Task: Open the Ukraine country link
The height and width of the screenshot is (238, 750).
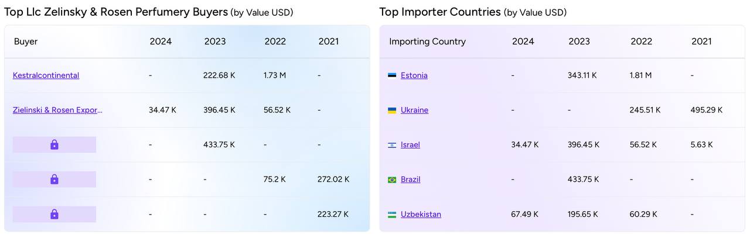Action: pos(414,110)
